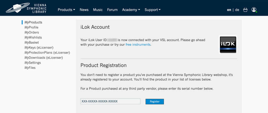Screen dimensions: 268x113
Task: Open the user account profile icon
Action: 254,10
